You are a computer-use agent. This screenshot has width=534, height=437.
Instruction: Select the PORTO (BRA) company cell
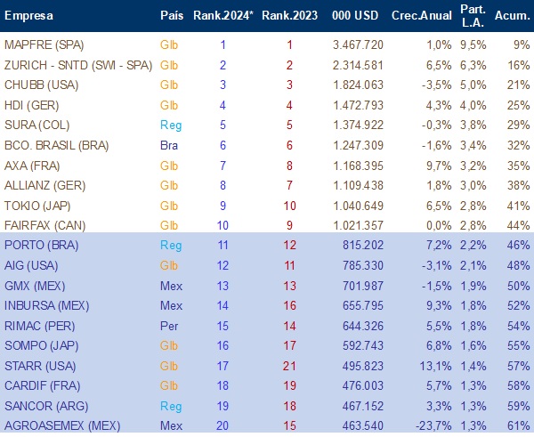pos(41,245)
